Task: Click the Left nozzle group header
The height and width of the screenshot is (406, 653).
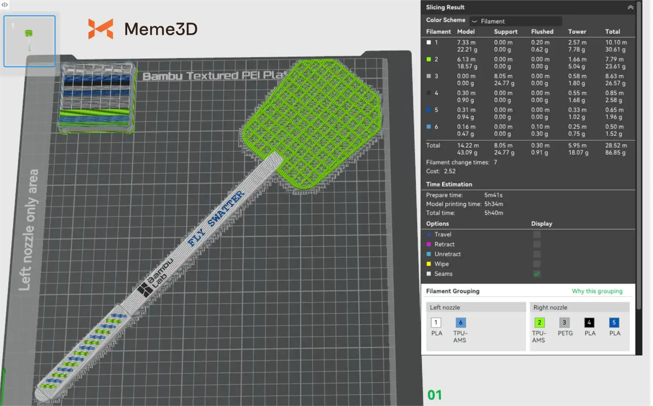Action: click(x=475, y=308)
